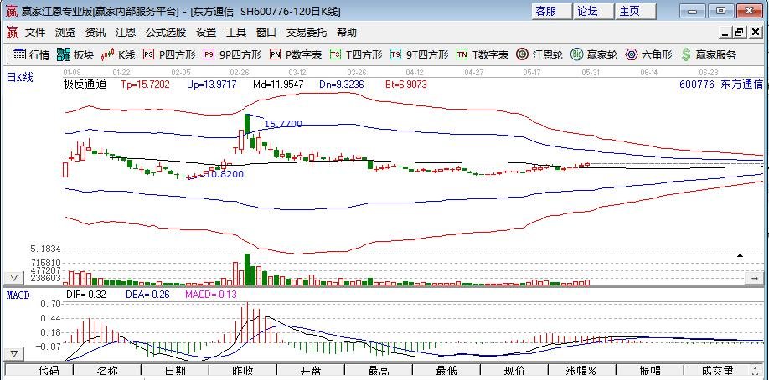Screen dimensions: 769x380
Task: Click the 极反通道 indicator name
Action: [x=85, y=85]
